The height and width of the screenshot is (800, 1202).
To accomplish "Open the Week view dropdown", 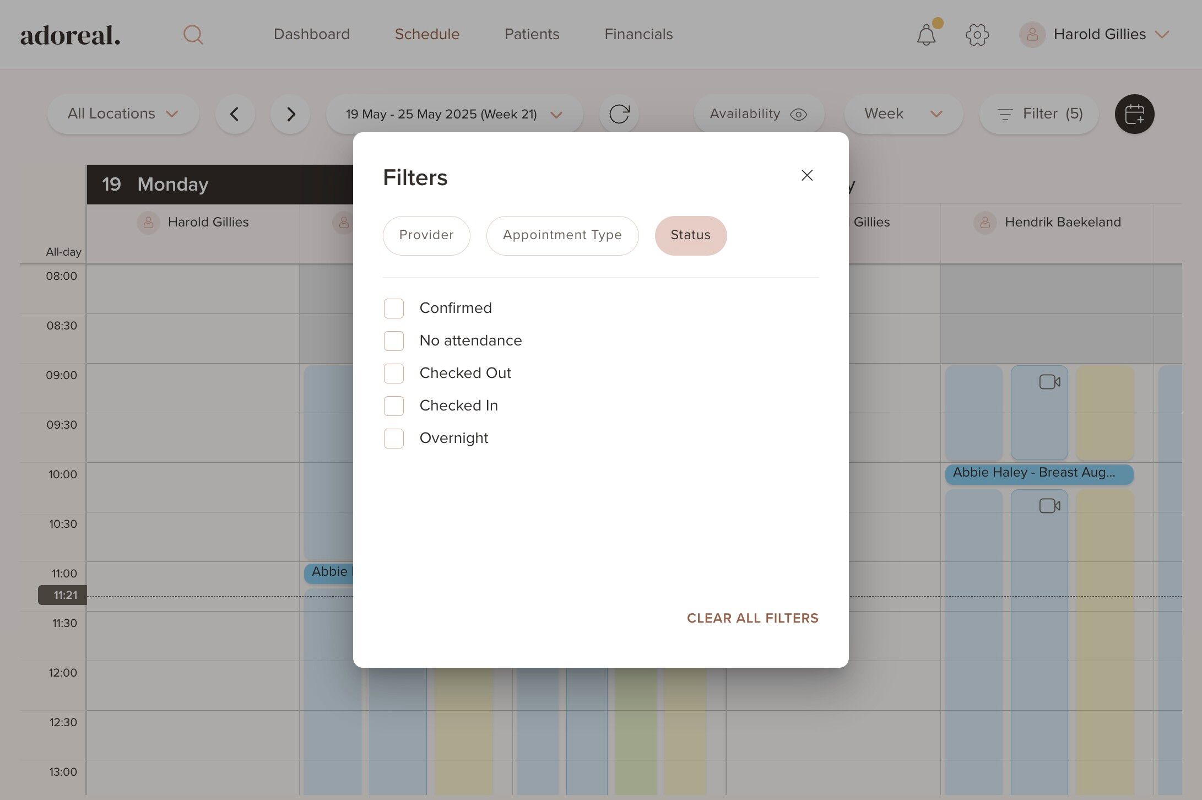I will tap(903, 114).
